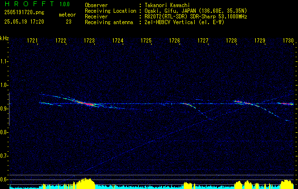Click time axis label 1722

[x=61, y=41]
